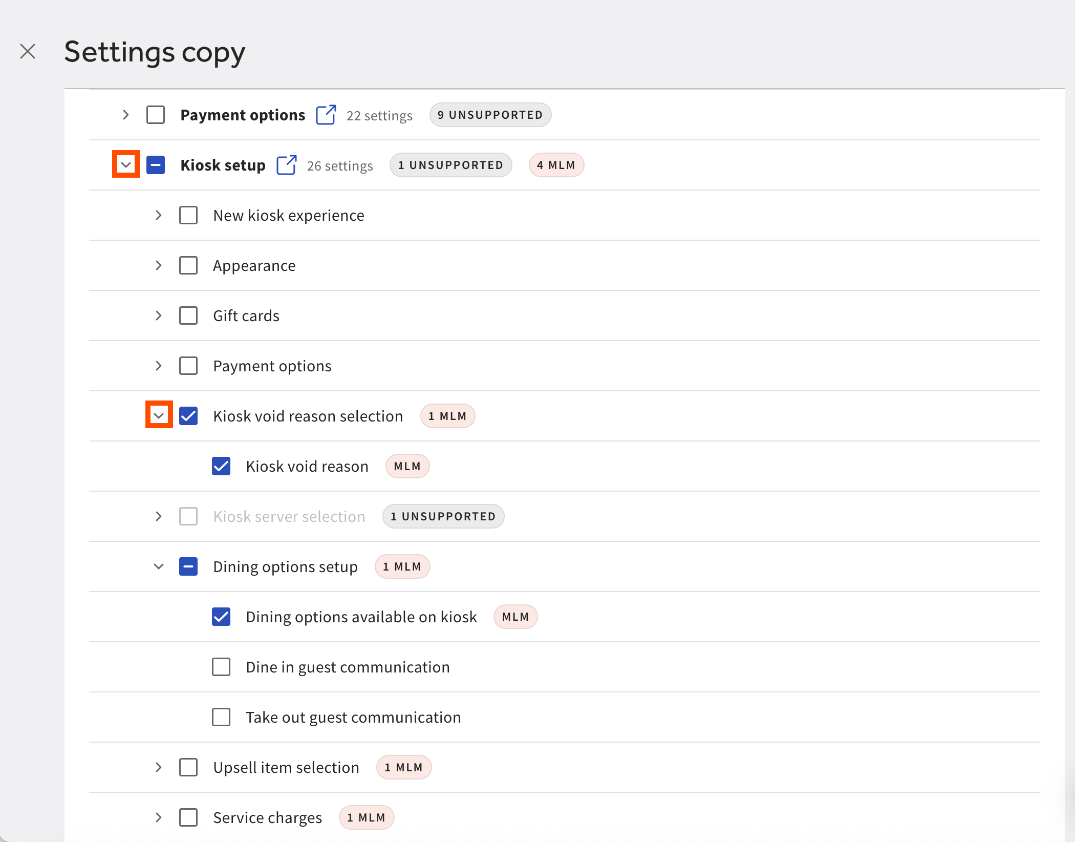Expand Upsell item selection row
The width and height of the screenshot is (1075, 842).
coord(159,767)
